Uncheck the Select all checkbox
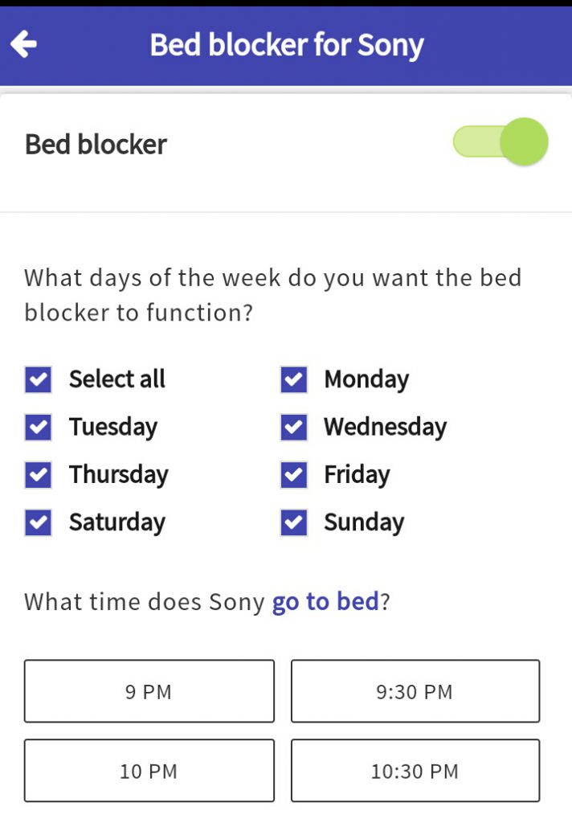Image resolution: width=572 pixels, height=823 pixels. [x=38, y=379]
